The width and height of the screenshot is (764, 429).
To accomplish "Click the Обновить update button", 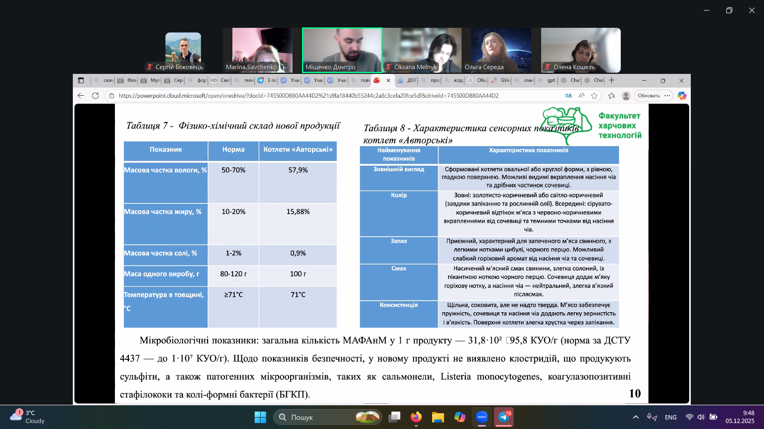I will coord(649,96).
